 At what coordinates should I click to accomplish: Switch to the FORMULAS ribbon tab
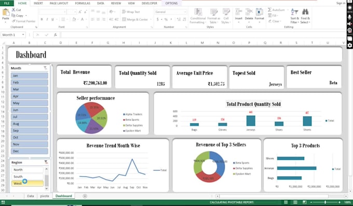coord(83,3)
